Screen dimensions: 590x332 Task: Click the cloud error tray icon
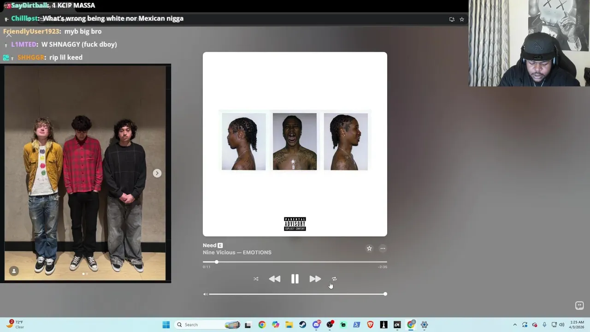click(535, 325)
